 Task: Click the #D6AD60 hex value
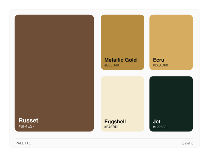click(x=160, y=65)
